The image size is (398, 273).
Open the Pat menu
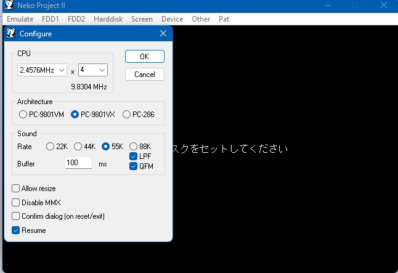pyautogui.click(x=224, y=19)
